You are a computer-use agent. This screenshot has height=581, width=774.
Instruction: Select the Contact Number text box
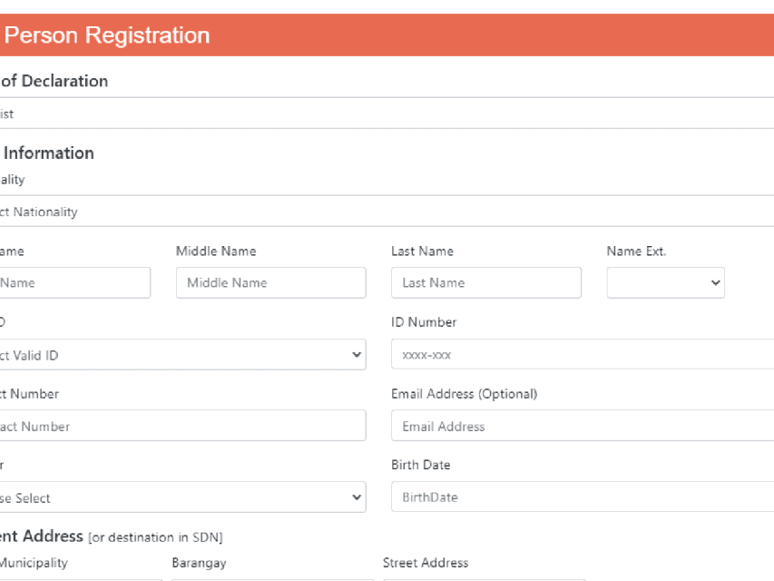click(181, 426)
